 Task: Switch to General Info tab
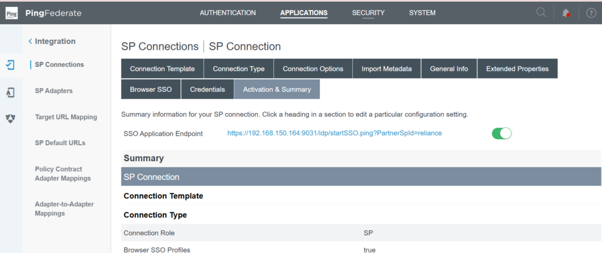[449, 69]
